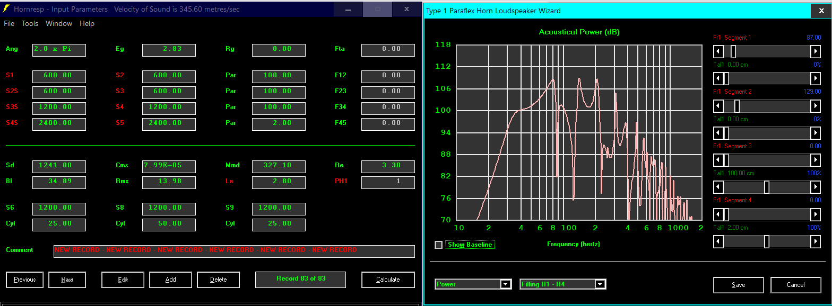Click the Acoustical Power (dB) chart title
Screen dimensions: 832x306
tap(579, 32)
